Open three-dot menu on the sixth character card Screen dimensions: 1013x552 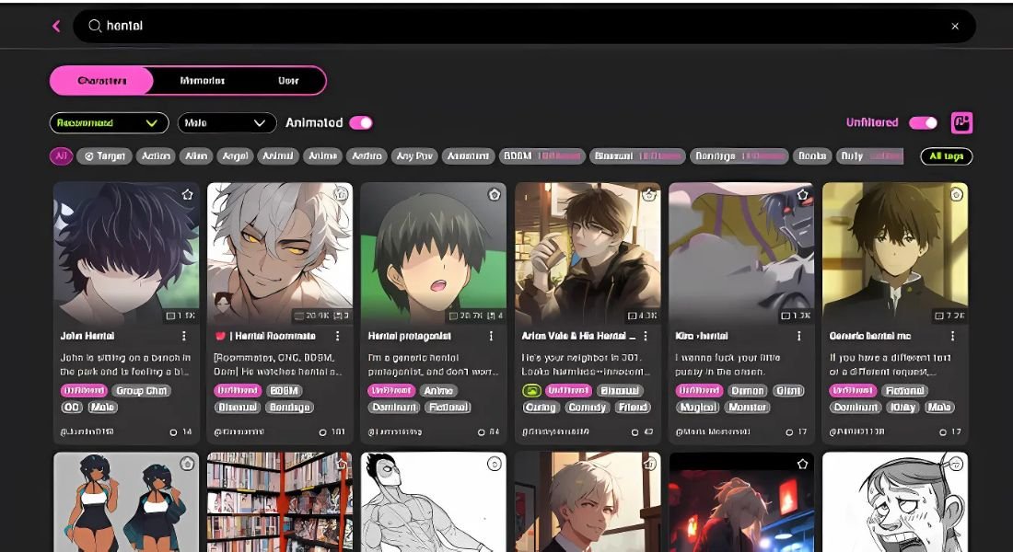click(x=952, y=337)
